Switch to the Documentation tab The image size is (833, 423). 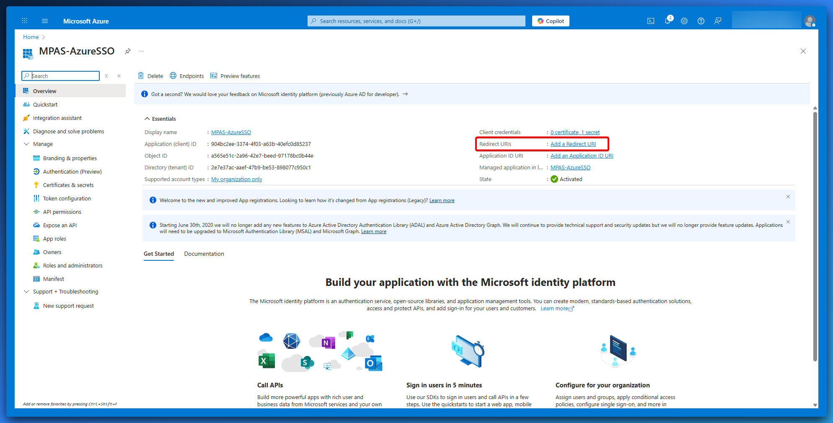tap(204, 254)
